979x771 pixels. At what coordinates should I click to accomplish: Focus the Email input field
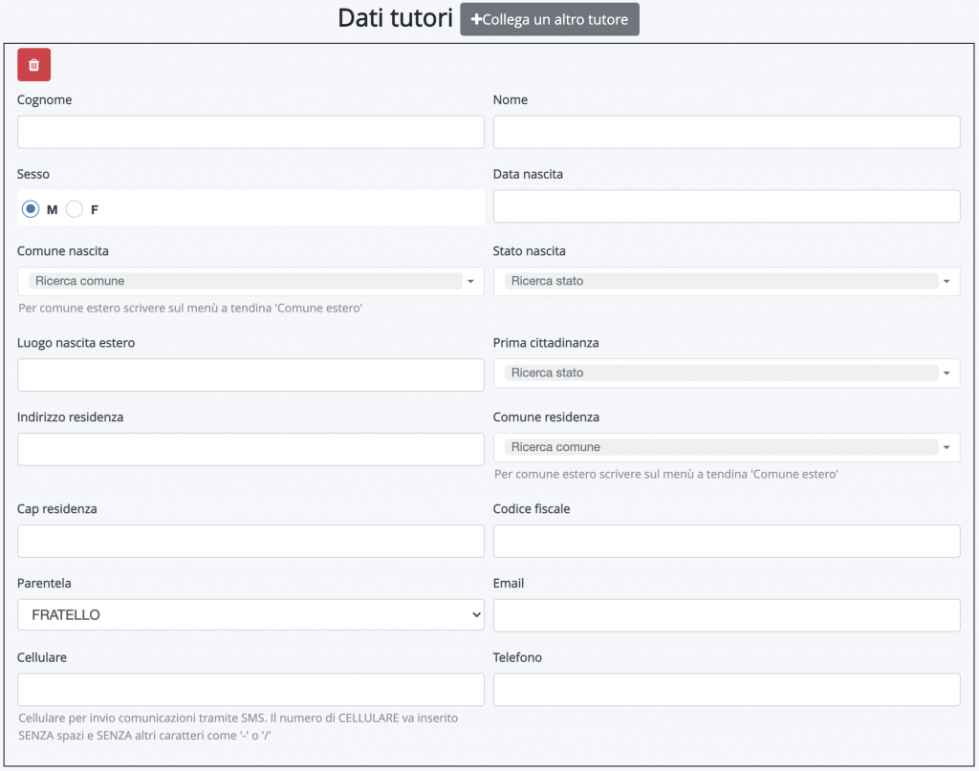[727, 615]
